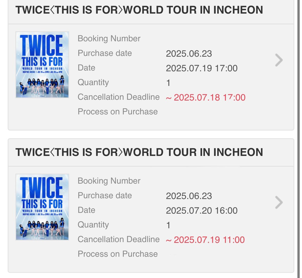Image resolution: width=302 pixels, height=278 pixels.
Task: Click the vertical scrollbar at right edge
Action: [x=298, y=139]
